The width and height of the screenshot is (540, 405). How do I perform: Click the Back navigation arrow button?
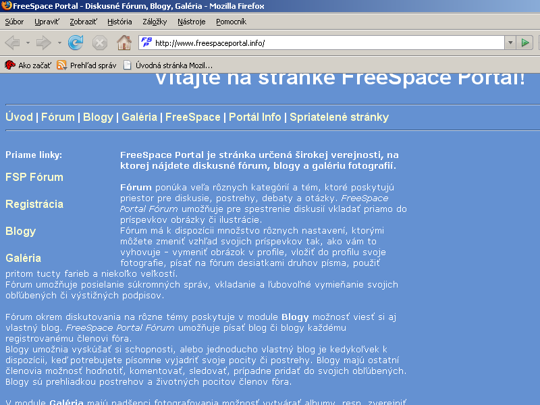(x=13, y=43)
